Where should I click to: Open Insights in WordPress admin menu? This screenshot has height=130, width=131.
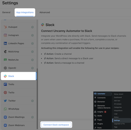[100, 112]
